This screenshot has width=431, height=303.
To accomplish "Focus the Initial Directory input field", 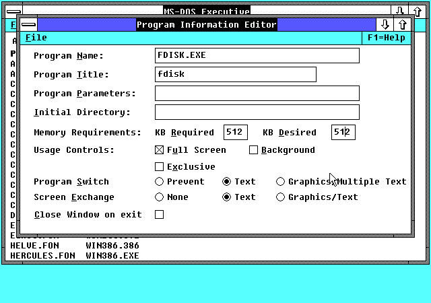I will tap(257, 112).
